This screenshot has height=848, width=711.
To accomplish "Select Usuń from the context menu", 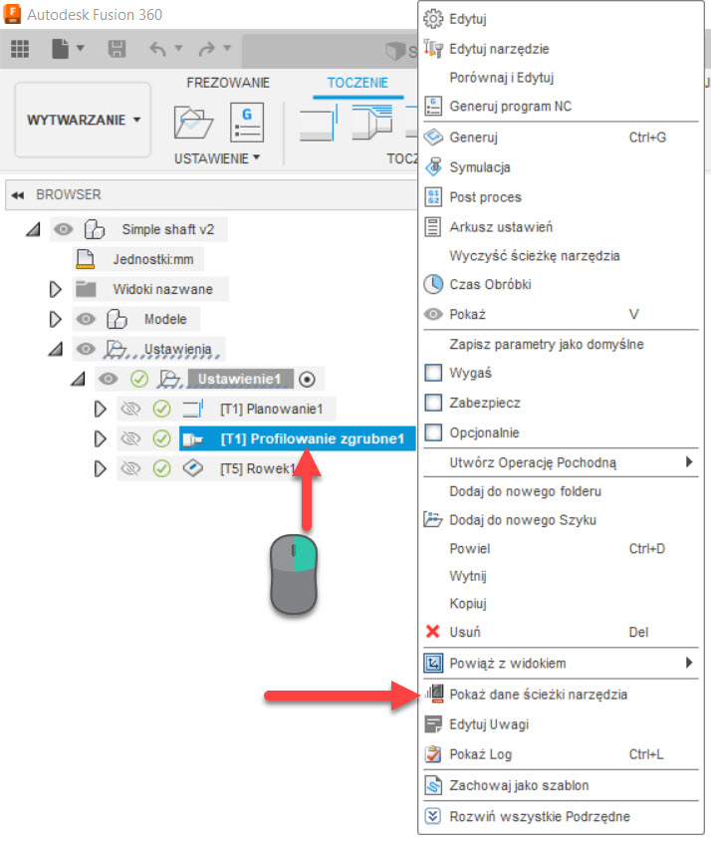I will click(x=464, y=632).
